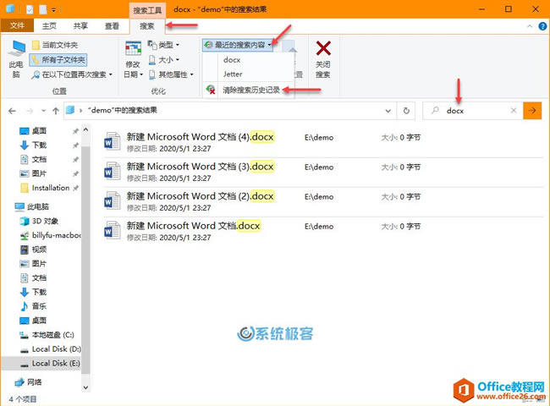Click the red X 关闭搜索 button

tap(323, 59)
